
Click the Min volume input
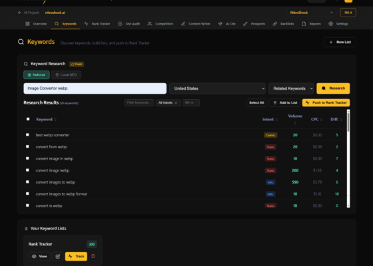[x=191, y=102]
